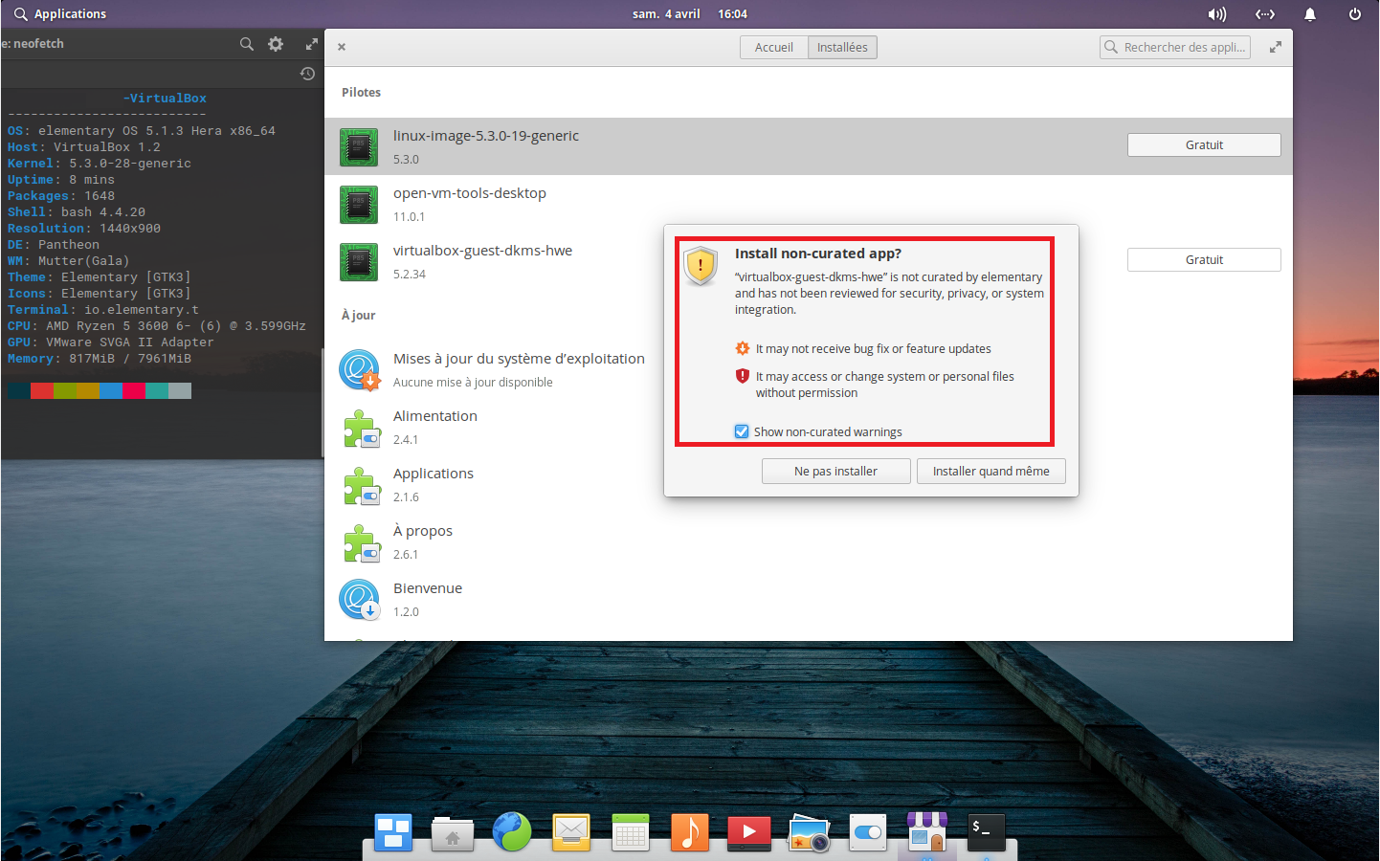The height and width of the screenshot is (861, 1380).
Task: Click the virtualbox-guest-dkms-hwe driver icon
Action: [359, 261]
